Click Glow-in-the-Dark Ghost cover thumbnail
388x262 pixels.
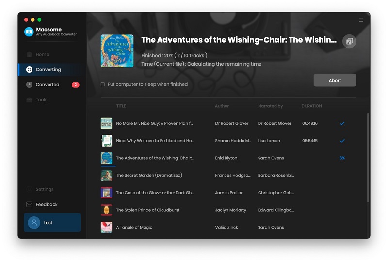(x=106, y=193)
